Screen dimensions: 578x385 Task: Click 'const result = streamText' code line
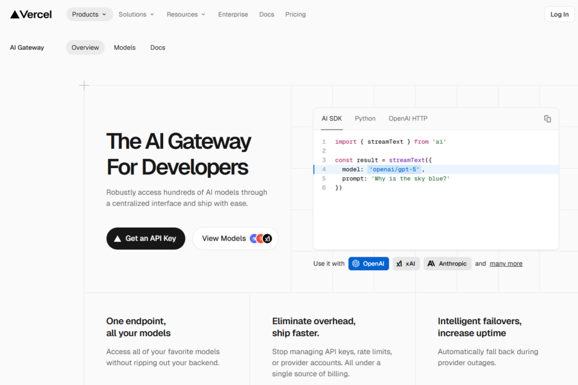[383, 160]
